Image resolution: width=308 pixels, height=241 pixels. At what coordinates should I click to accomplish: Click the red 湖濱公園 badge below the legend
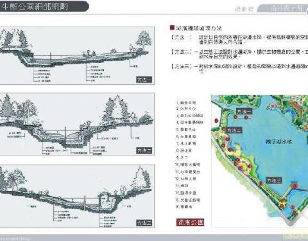190,222
